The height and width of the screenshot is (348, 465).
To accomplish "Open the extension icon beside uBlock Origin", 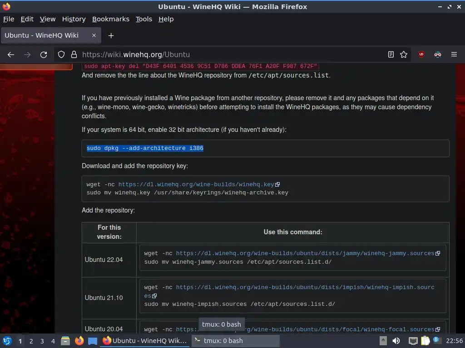I will (437, 54).
